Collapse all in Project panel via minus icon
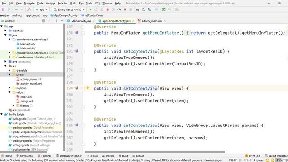 tap(62, 21)
